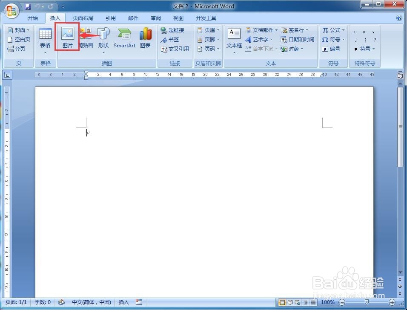The image size is (407, 310).
Task: Click the word count 字数: 0
Action: point(42,302)
